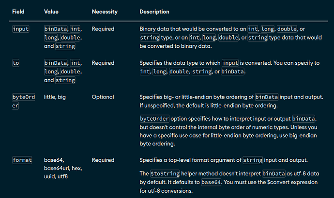
Task: Click the "little, big" value text
Action: [x=56, y=97]
